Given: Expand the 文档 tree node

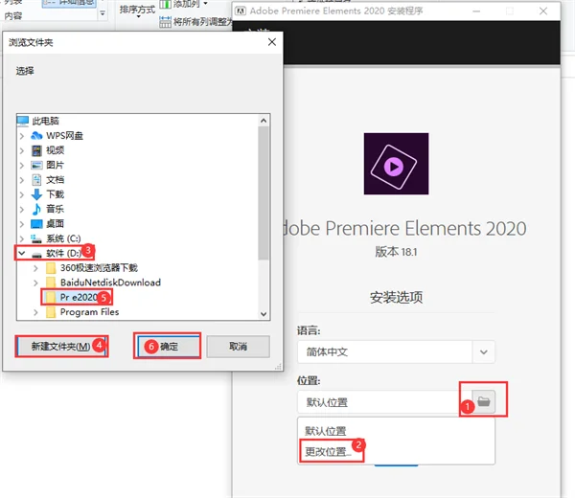Looking at the screenshot, I should [x=22, y=180].
